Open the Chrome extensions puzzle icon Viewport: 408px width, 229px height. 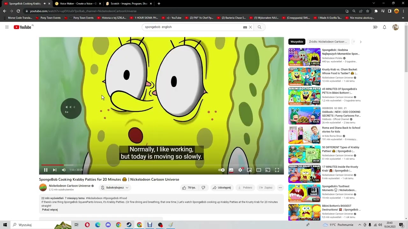[376, 11]
